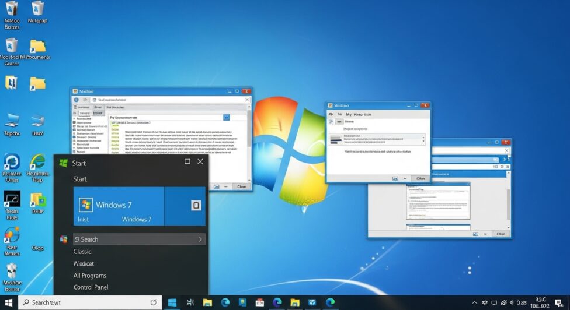Click the colorful icon left of Start menu search
Viewport: 570px width, 310px height.
64,239
